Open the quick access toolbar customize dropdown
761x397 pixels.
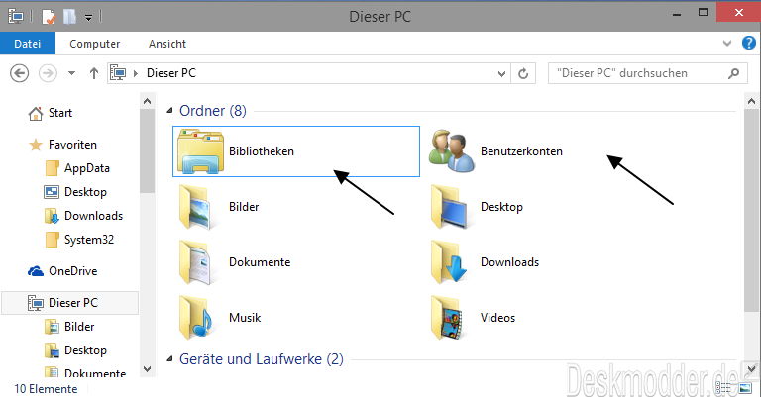(88, 18)
